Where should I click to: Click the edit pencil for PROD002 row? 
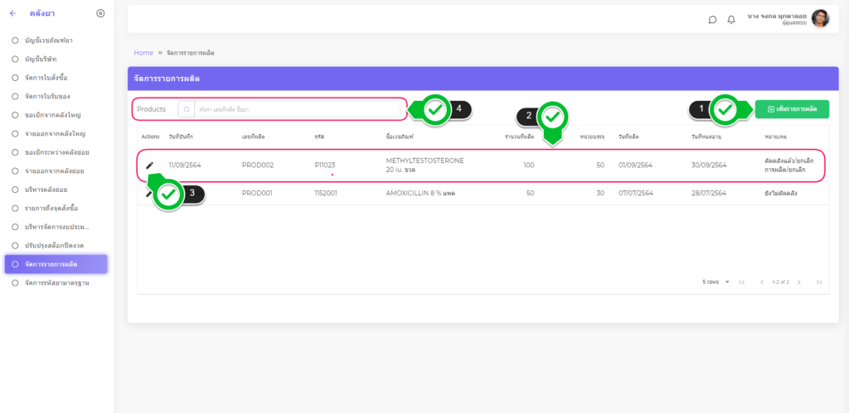click(149, 165)
